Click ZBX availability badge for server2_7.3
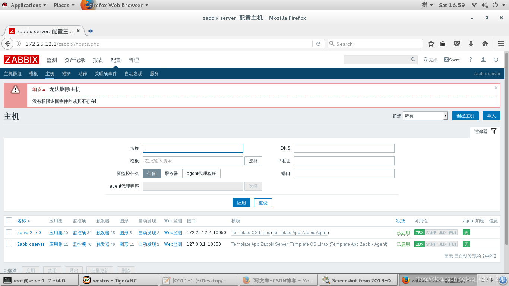The width and height of the screenshot is (509, 286). (x=420, y=233)
